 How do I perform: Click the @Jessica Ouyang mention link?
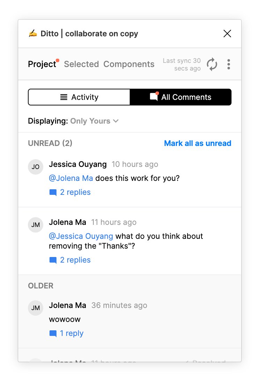click(81, 236)
